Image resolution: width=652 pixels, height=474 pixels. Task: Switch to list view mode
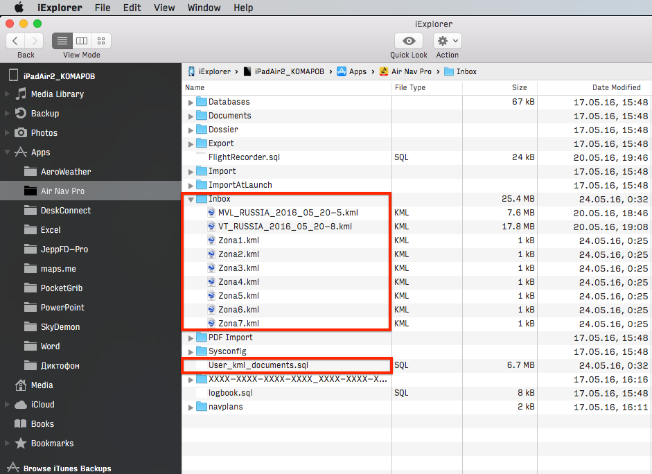click(x=62, y=41)
